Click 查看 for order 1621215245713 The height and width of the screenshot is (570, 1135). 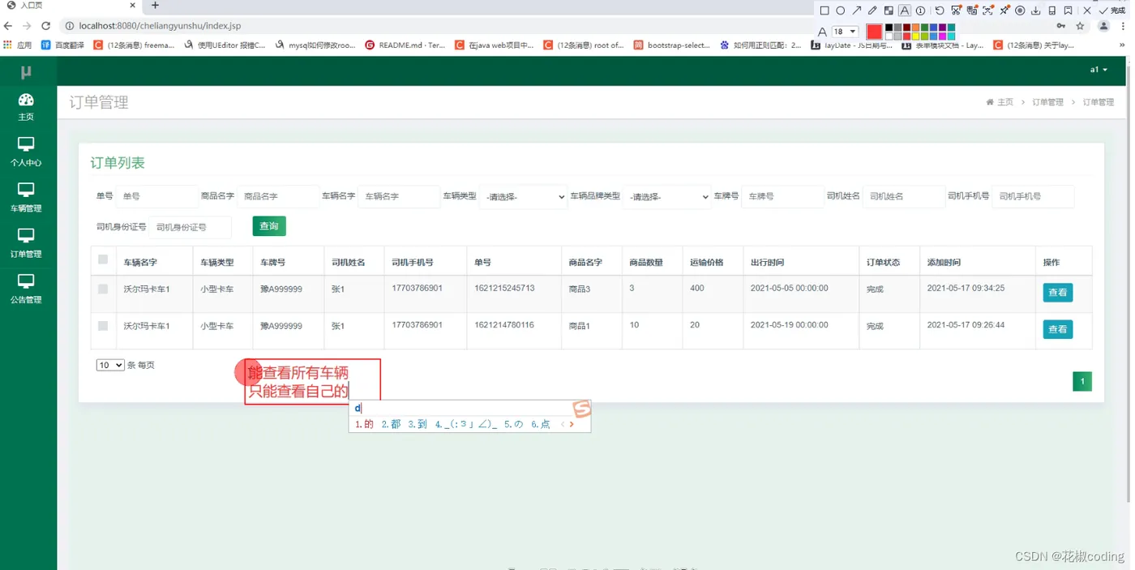tap(1058, 293)
